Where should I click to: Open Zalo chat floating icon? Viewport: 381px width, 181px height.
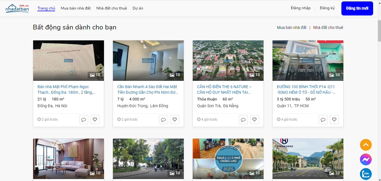click(x=366, y=174)
